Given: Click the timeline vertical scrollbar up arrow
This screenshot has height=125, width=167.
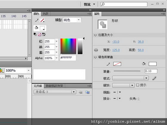Looking at the screenshot, I should [29, 21].
